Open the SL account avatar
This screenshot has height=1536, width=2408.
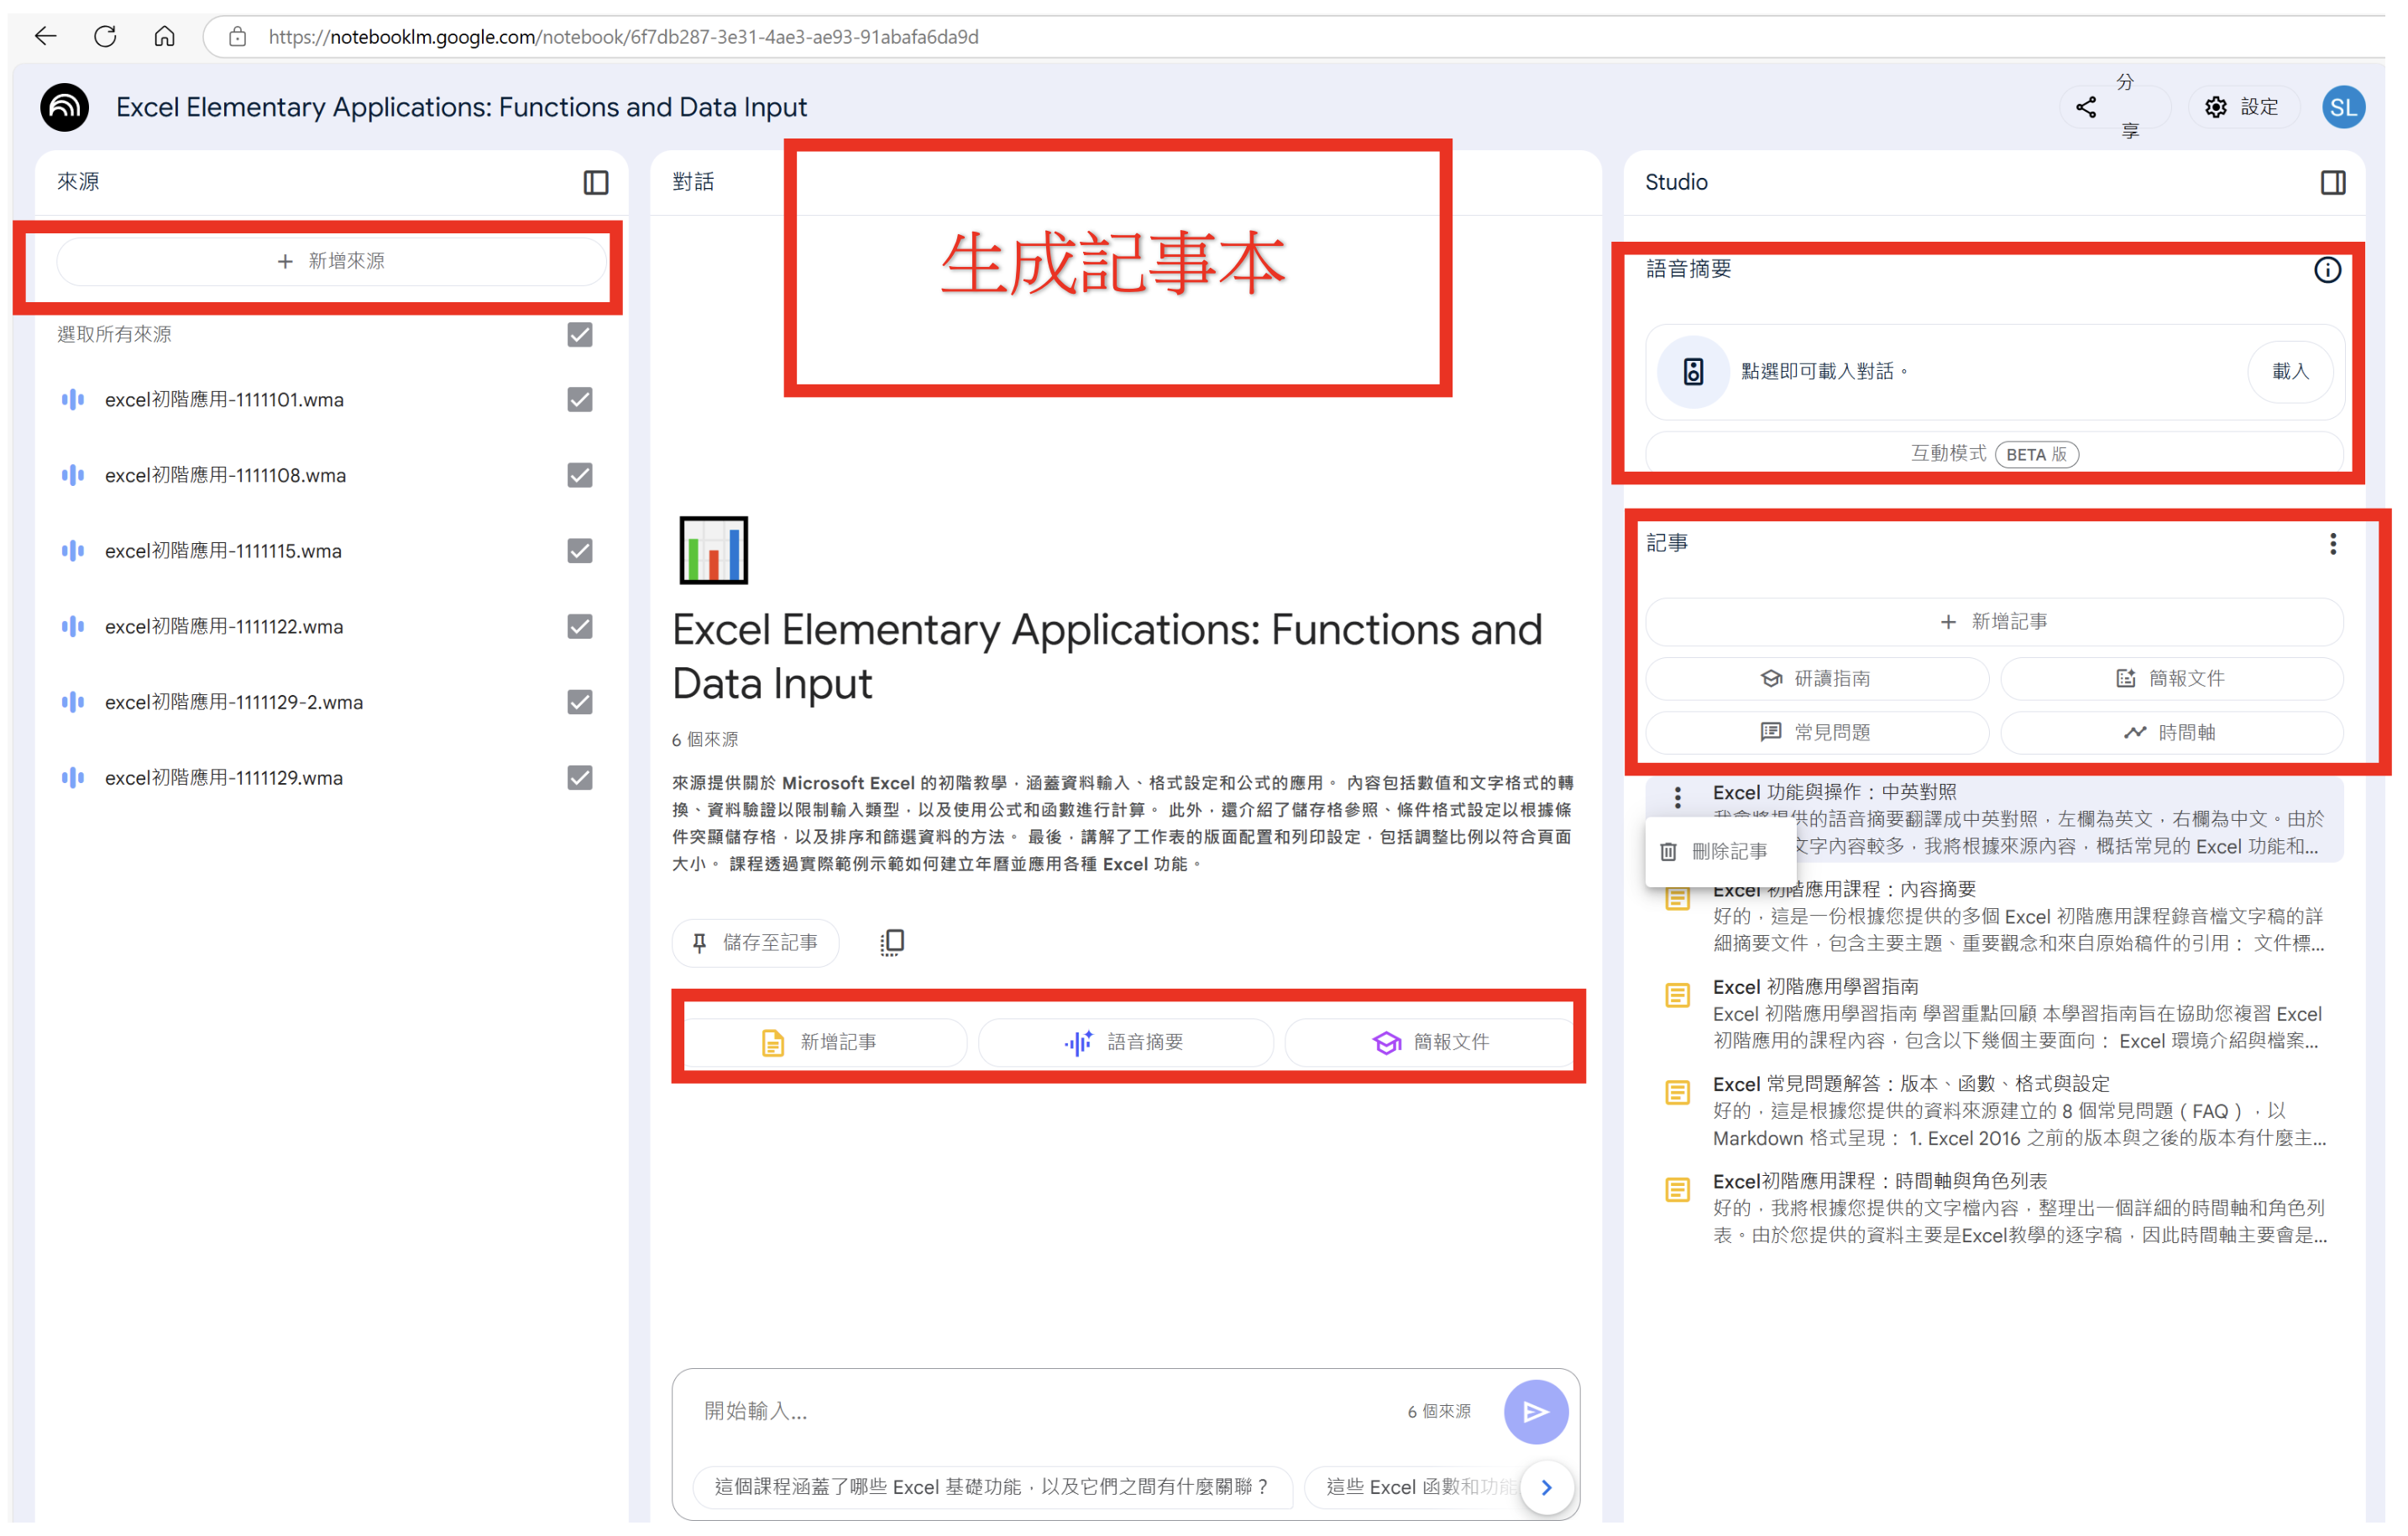2343,107
